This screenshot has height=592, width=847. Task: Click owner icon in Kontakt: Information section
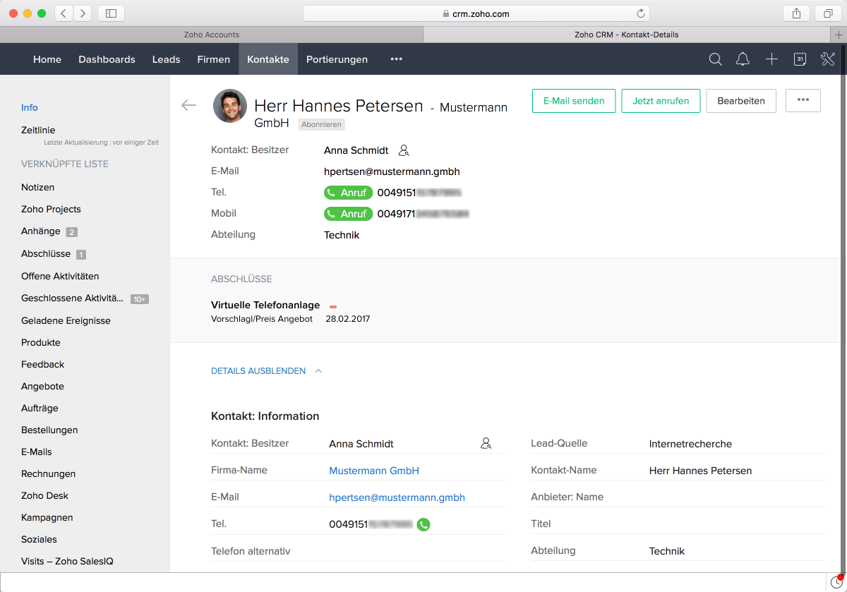486,444
